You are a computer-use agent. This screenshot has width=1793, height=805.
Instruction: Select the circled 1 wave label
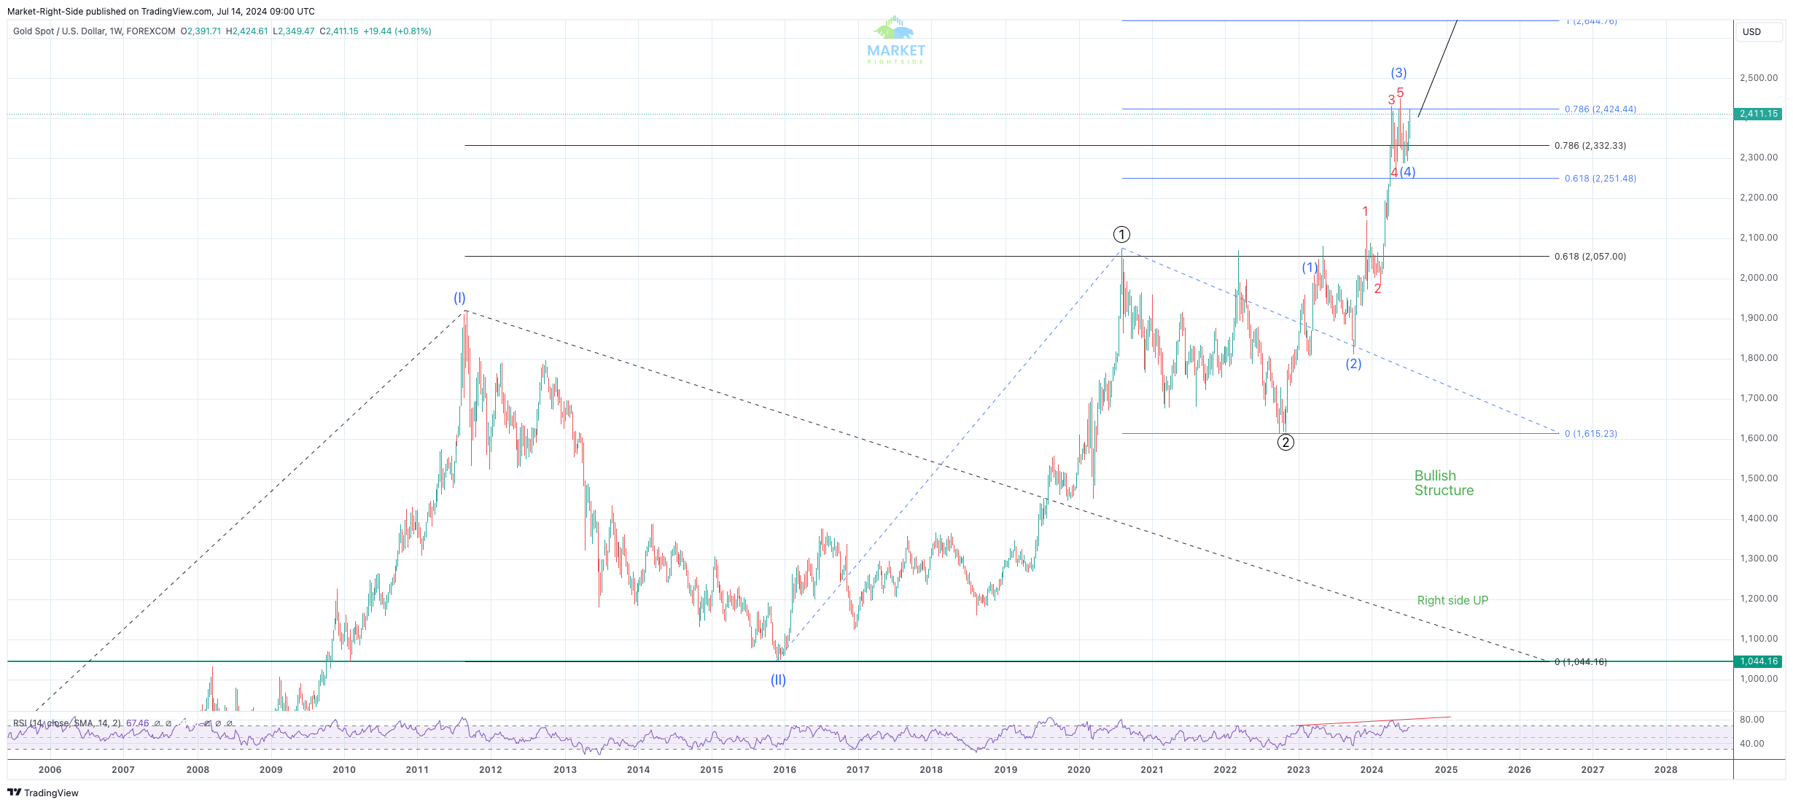[x=1121, y=234]
